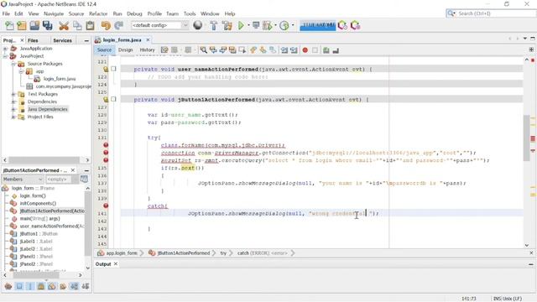The image size is (537, 302).
Task: Click jButton1ActionPerformed in breadcrumb bar
Action: [184, 253]
